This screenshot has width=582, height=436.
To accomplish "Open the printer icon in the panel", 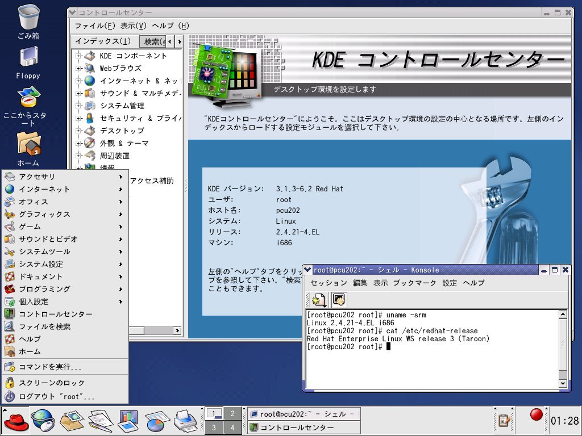I will [x=186, y=421].
